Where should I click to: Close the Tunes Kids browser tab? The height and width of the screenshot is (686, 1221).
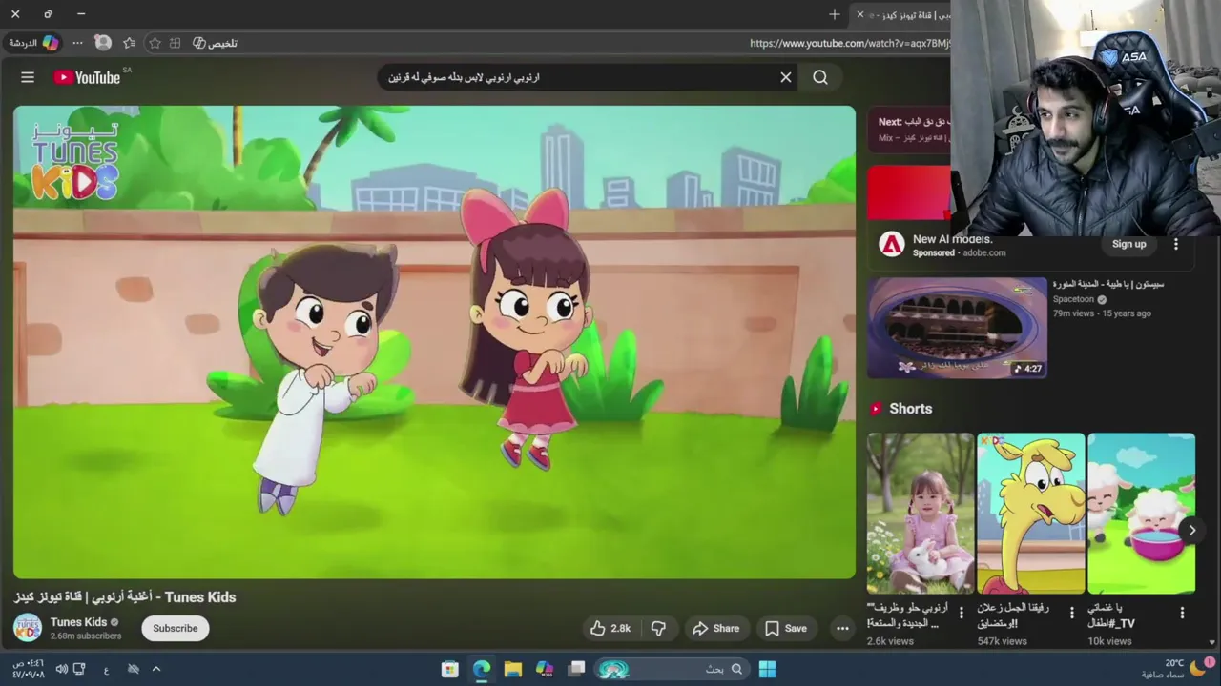[x=859, y=14]
